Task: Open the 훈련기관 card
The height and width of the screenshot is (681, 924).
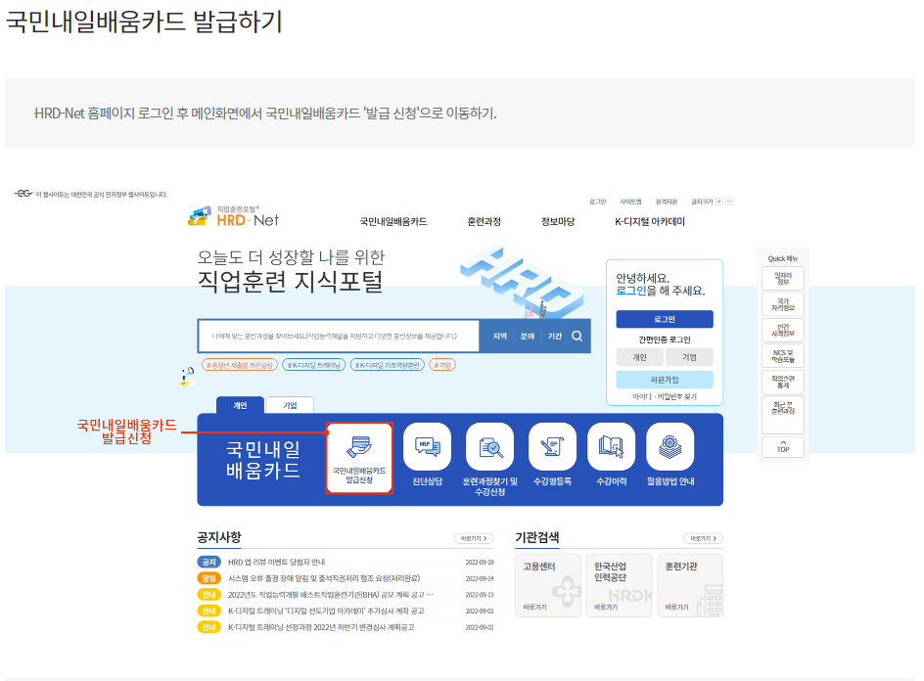Action: 690,585
